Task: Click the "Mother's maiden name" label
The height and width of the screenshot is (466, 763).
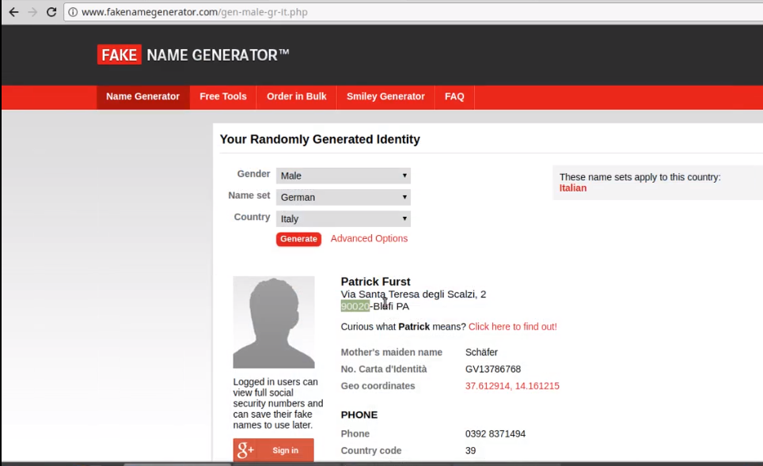Action: (391, 352)
